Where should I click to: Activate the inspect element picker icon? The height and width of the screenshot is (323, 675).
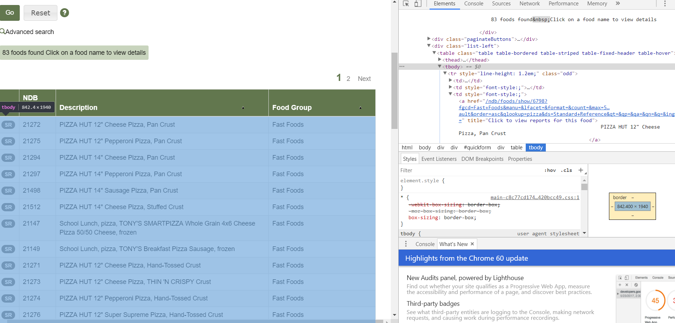[x=406, y=4]
